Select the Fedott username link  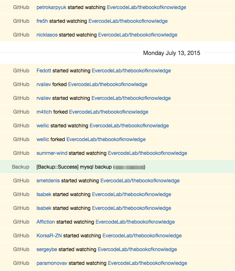44,71
